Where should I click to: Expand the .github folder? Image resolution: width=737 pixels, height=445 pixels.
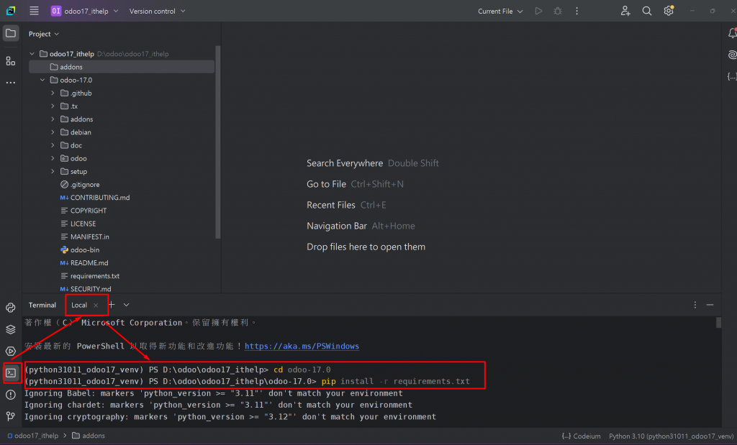[53, 93]
